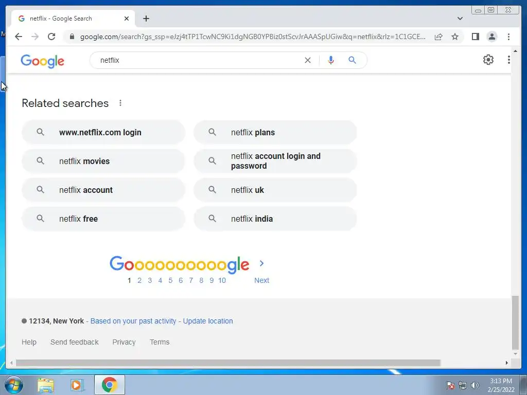Open the Chrome three-dot menu
Screen dimensions: 527x395
point(508,37)
